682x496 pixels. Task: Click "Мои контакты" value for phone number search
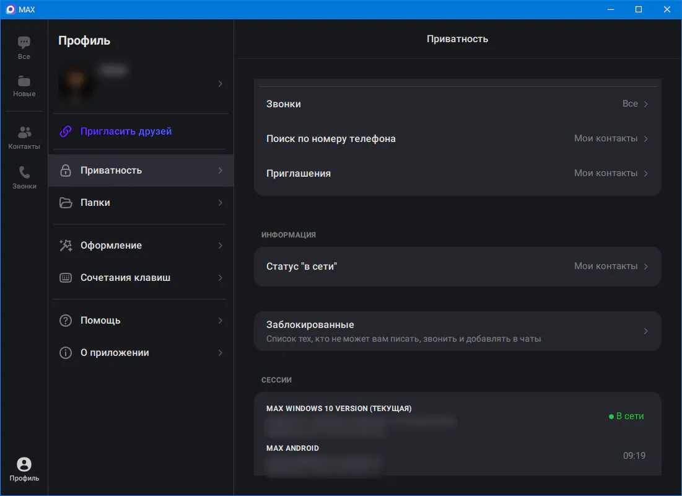(x=605, y=138)
